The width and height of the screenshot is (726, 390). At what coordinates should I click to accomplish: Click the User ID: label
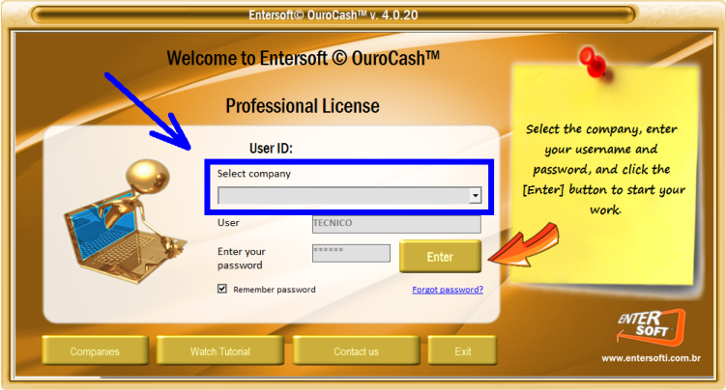271,149
